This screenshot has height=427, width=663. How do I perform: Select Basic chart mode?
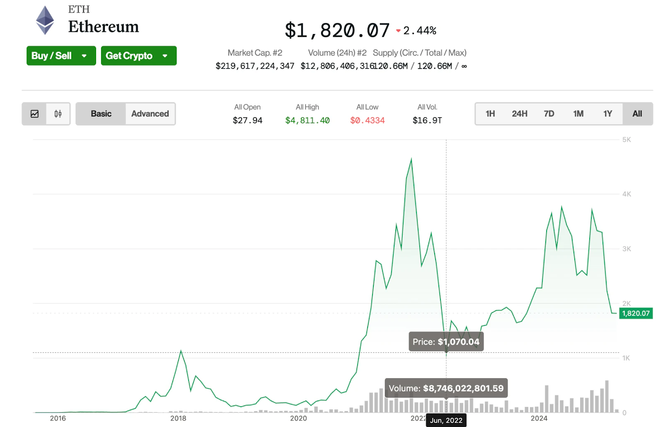(x=101, y=114)
